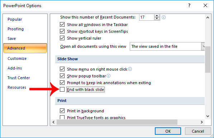Click info icon next to Show popup toolbar
This screenshot has width=214, height=138.
click(x=109, y=76)
